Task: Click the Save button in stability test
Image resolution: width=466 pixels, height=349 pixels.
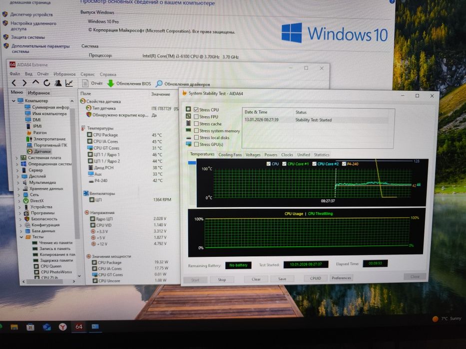Action: click(x=282, y=279)
